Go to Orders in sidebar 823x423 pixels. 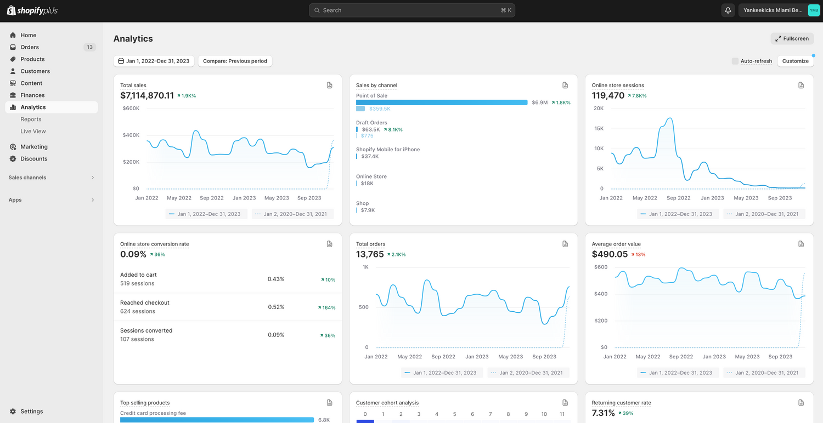(30, 47)
